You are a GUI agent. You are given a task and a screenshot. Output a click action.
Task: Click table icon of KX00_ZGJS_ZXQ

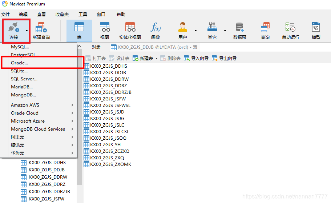pos(86,158)
